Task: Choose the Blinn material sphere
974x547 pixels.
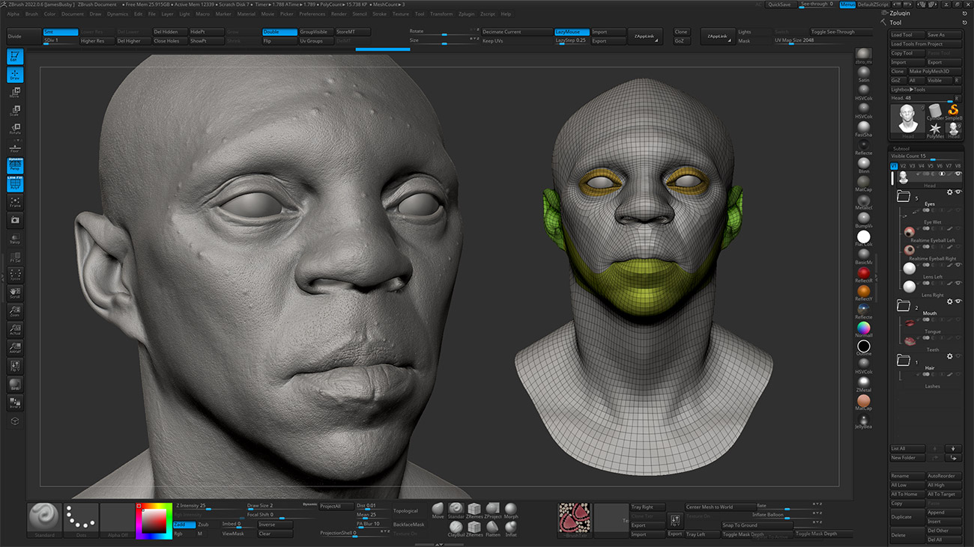Action: click(x=864, y=163)
